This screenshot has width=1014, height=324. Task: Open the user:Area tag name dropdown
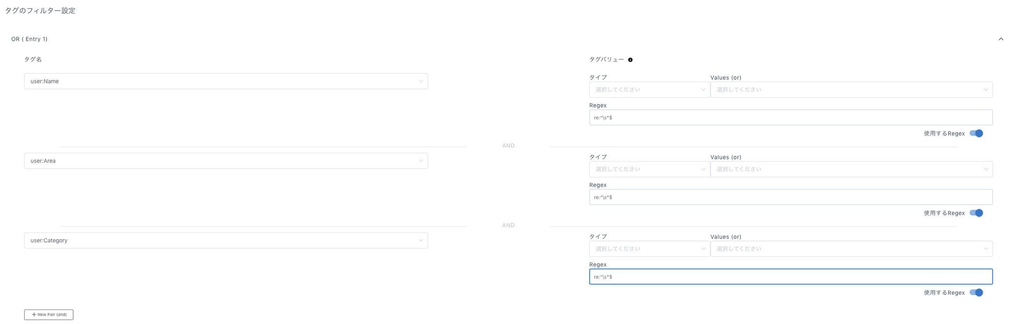point(226,161)
